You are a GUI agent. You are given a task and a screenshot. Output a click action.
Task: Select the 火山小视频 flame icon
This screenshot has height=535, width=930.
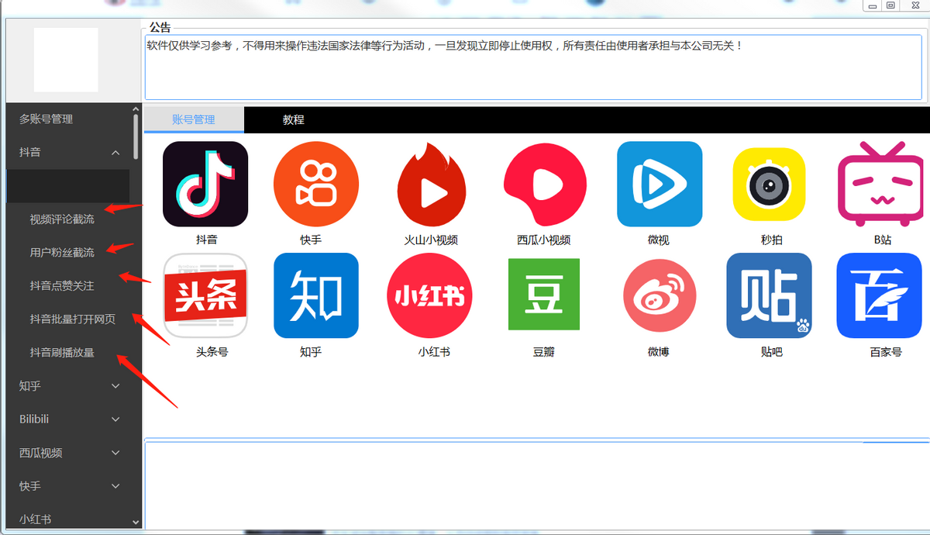(x=431, y=184)
